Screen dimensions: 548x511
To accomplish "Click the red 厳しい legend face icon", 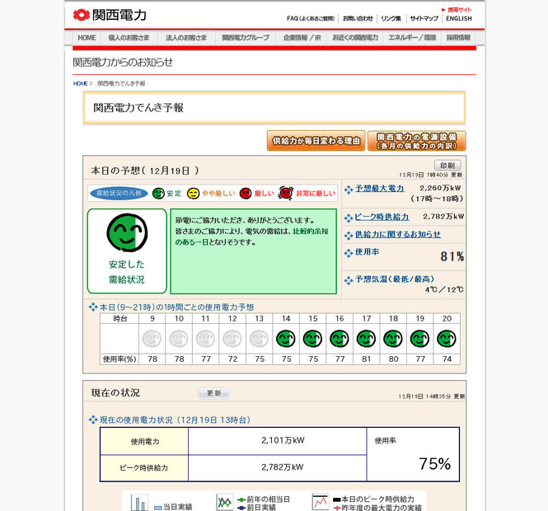I will [x=246, y=194].
